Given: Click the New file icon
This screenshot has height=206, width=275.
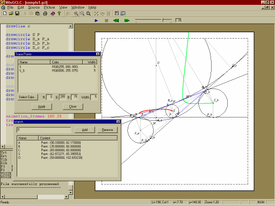Looking at the screenshot, I should (x=5, y=13).
